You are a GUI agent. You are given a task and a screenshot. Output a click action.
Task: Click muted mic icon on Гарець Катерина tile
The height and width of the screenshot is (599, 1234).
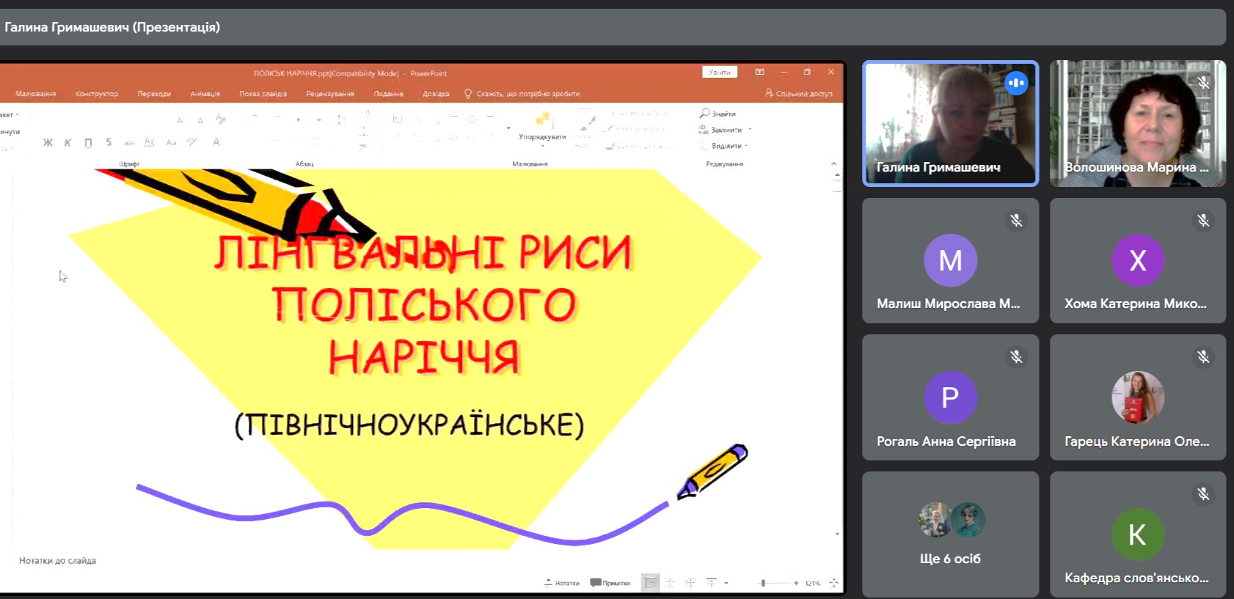coord(1203,356)
